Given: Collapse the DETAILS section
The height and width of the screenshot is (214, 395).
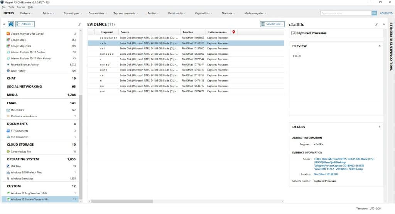Looking at the screenshot, I should 380,126.
